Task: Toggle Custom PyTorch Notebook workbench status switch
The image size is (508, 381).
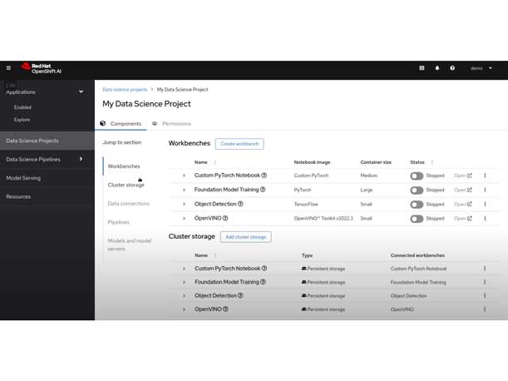Action: click(417, 176)
